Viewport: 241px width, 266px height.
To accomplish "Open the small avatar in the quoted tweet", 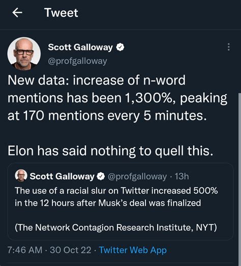I will (x=21, y=175).
